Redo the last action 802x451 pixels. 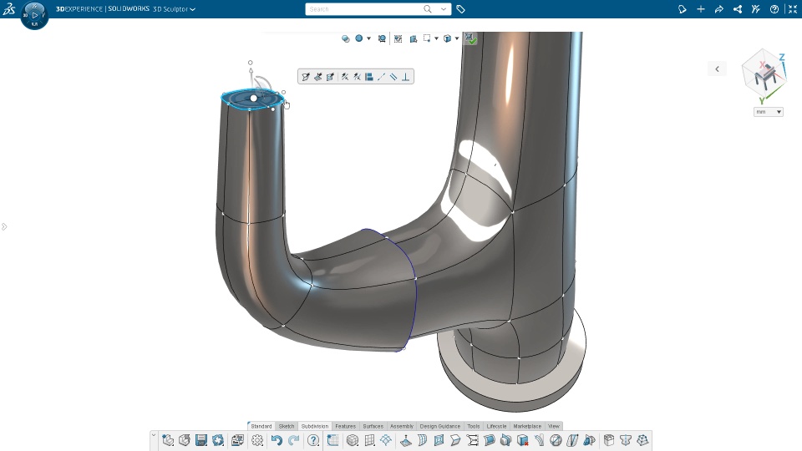click(x=293, y=440)
